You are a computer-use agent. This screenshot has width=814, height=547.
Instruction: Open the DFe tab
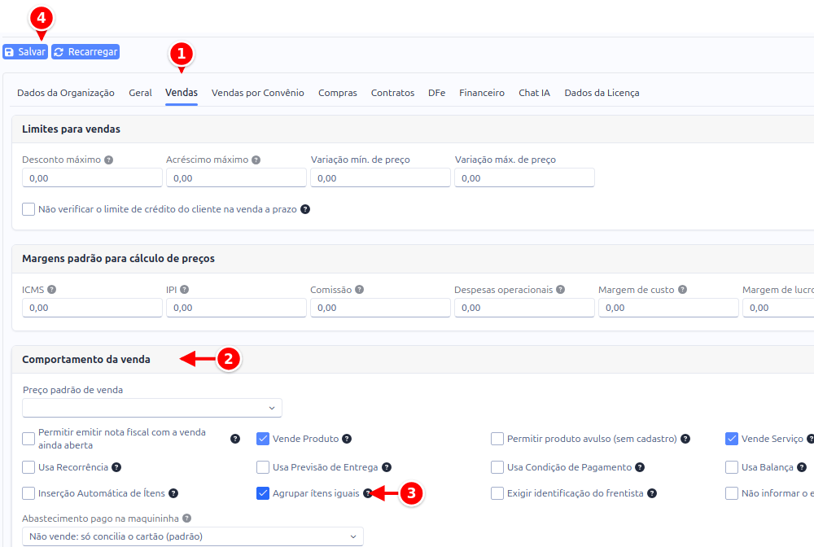[x=436, y=93]
